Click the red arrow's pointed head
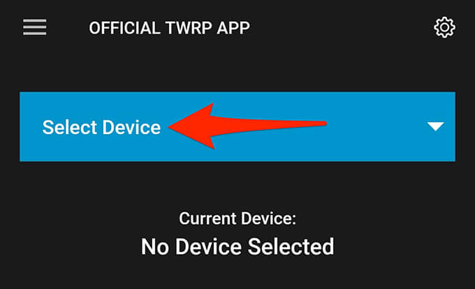Image resolution: width=475 pixels, height=289 pixels. click(x=191, y=126)
